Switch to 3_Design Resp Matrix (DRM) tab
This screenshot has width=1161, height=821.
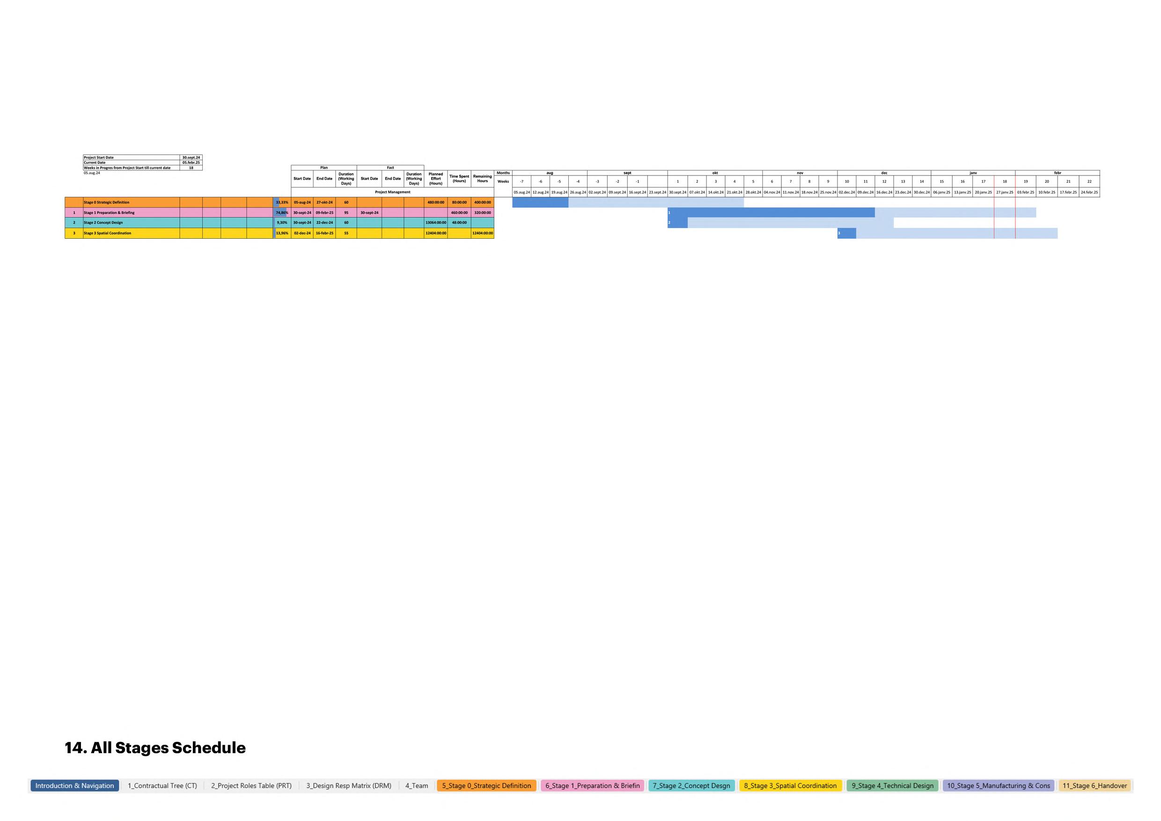(x=348, y=785)
